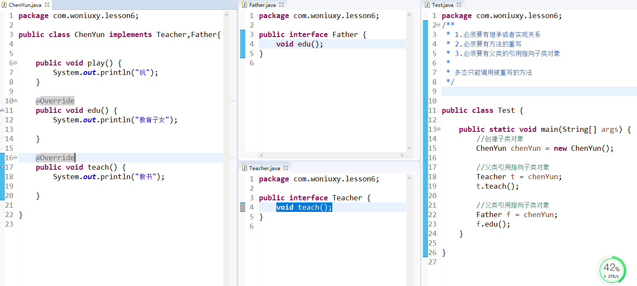Switch to the ChenYun.java tab

pos(25,5)
